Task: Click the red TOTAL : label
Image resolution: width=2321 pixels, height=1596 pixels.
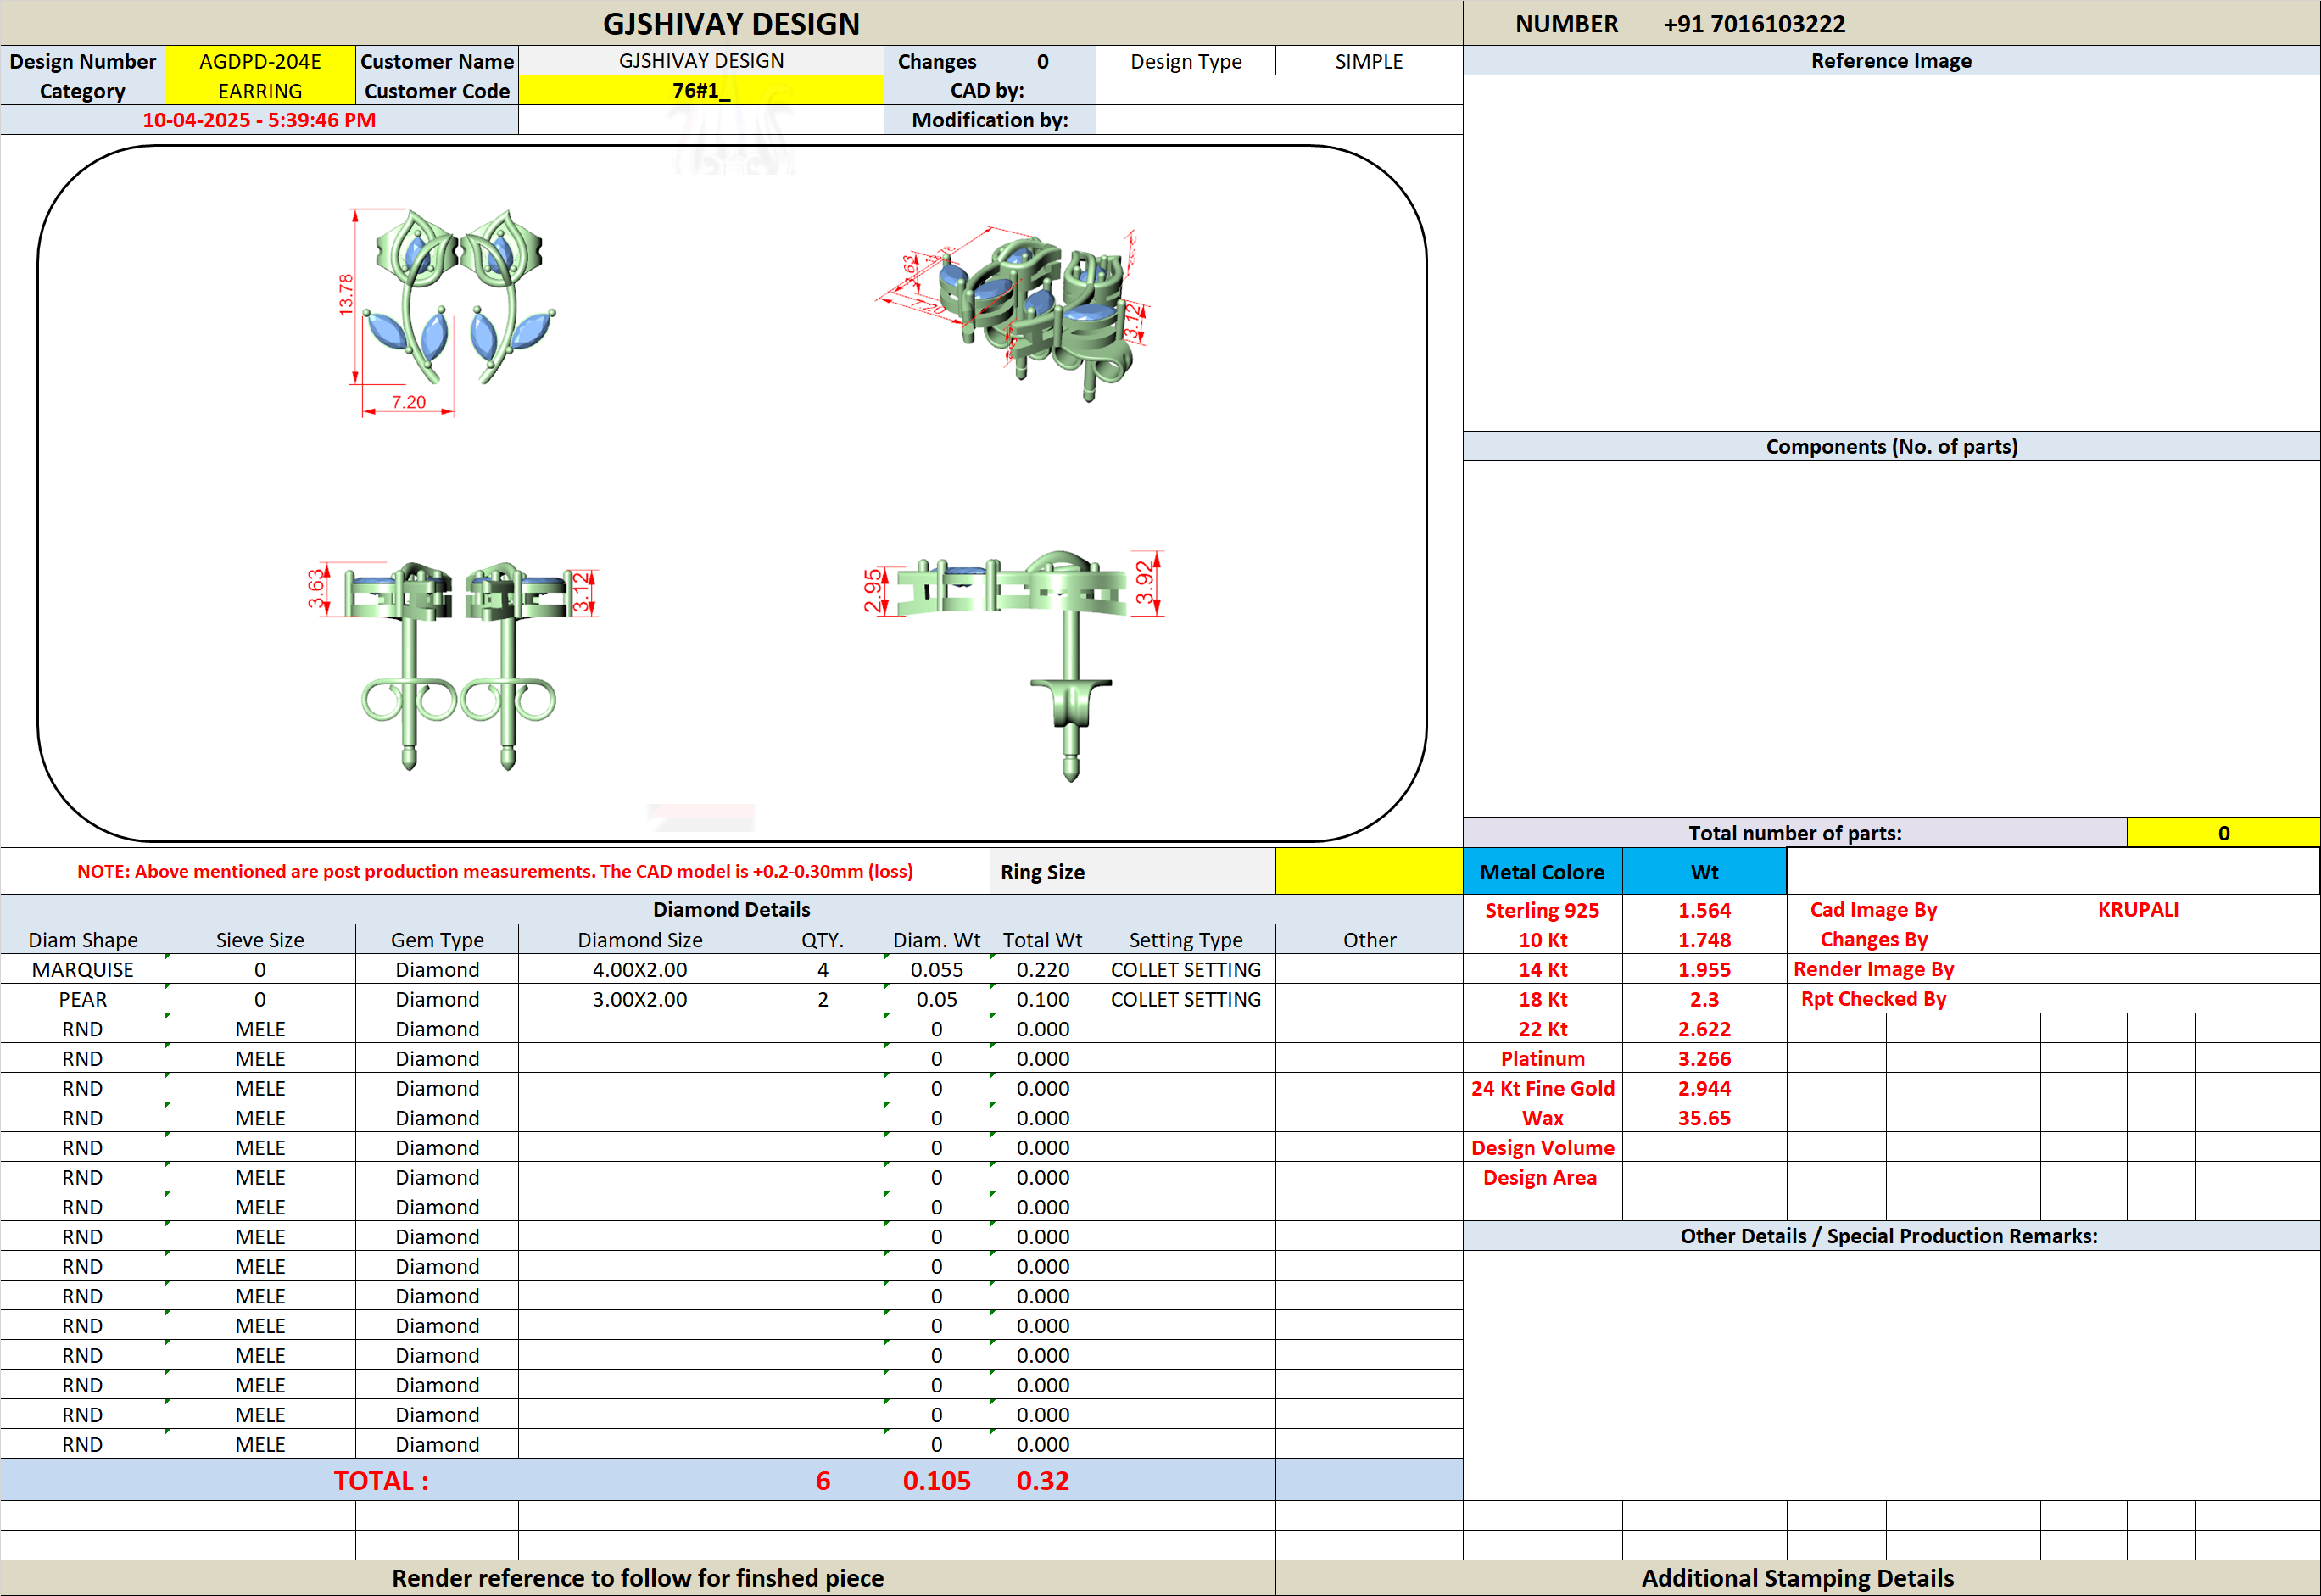Action: coord(381,1480)
